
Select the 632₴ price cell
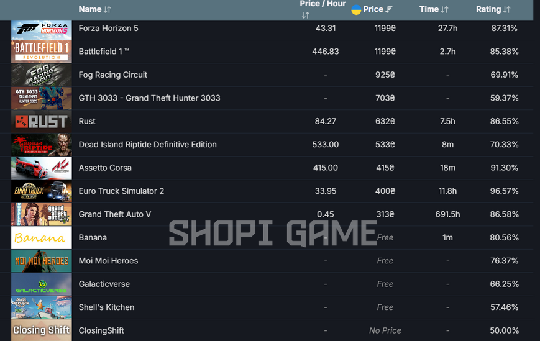point(385,121)
